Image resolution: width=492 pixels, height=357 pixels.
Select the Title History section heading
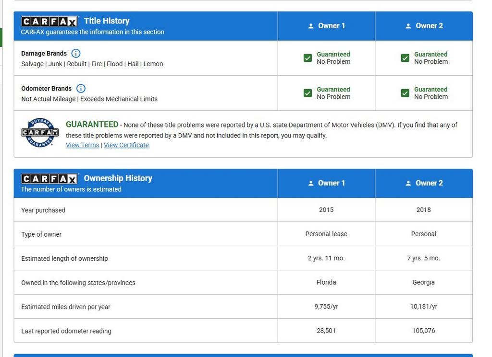point(107,21)
